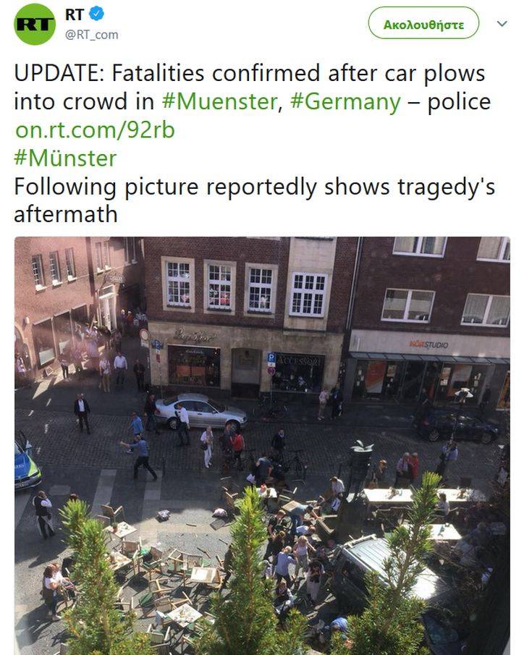
Task: Click the STUDIO shop sign in photo
Action: [x=428, y=345]
